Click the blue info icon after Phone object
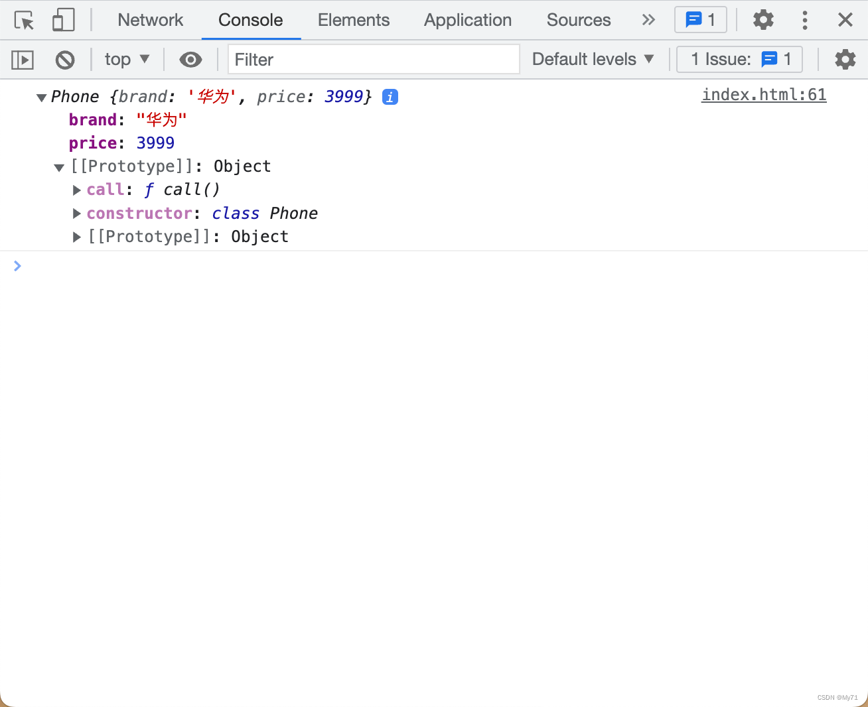868x707 pixels. 390,97
